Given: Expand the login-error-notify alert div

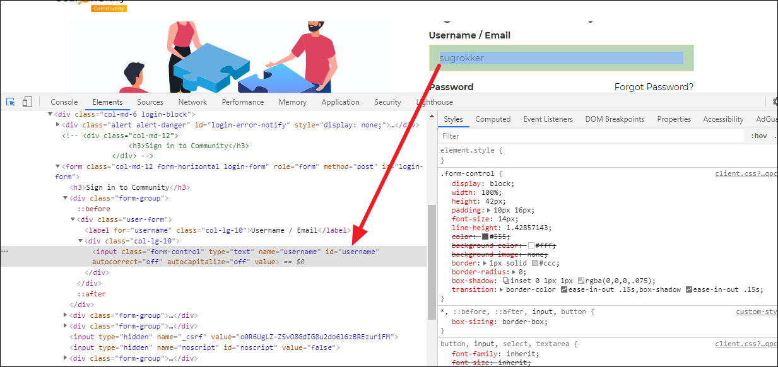Looking at the screenshot, I should [x=59, y=125].
